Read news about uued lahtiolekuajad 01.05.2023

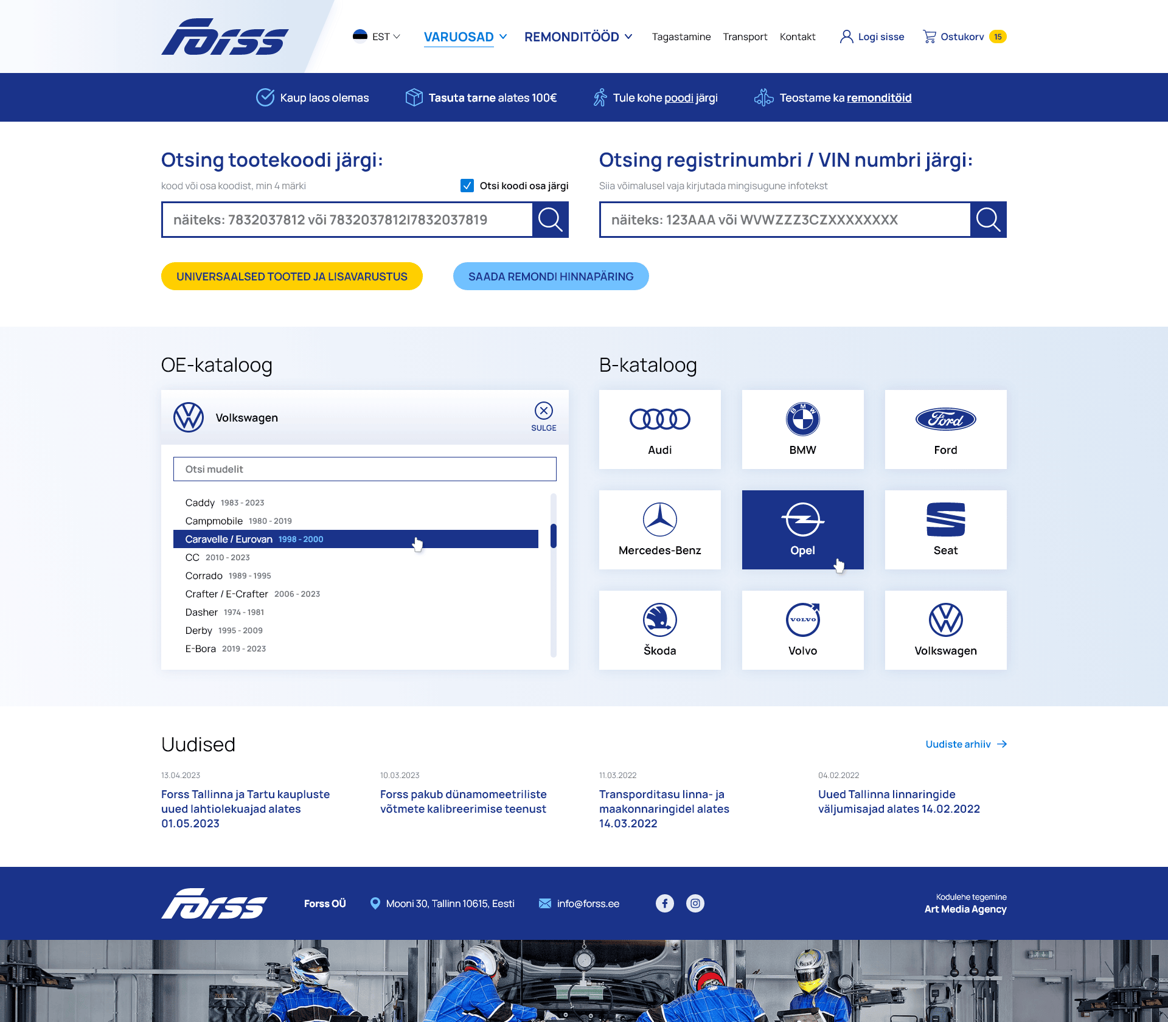pyautogui.click(x=245, y=809)
